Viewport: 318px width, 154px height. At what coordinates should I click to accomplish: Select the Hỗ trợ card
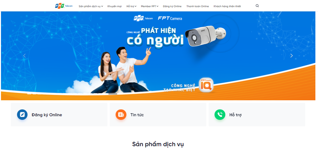click(257, 115)
